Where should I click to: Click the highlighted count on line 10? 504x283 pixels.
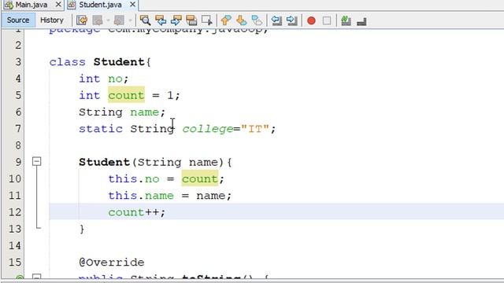point(200,178)
